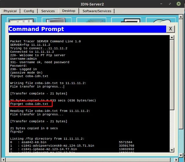Click the horizontal scrollbar right arrow
The width and height of the screenshot is (185, 162).
click(176, 160)
